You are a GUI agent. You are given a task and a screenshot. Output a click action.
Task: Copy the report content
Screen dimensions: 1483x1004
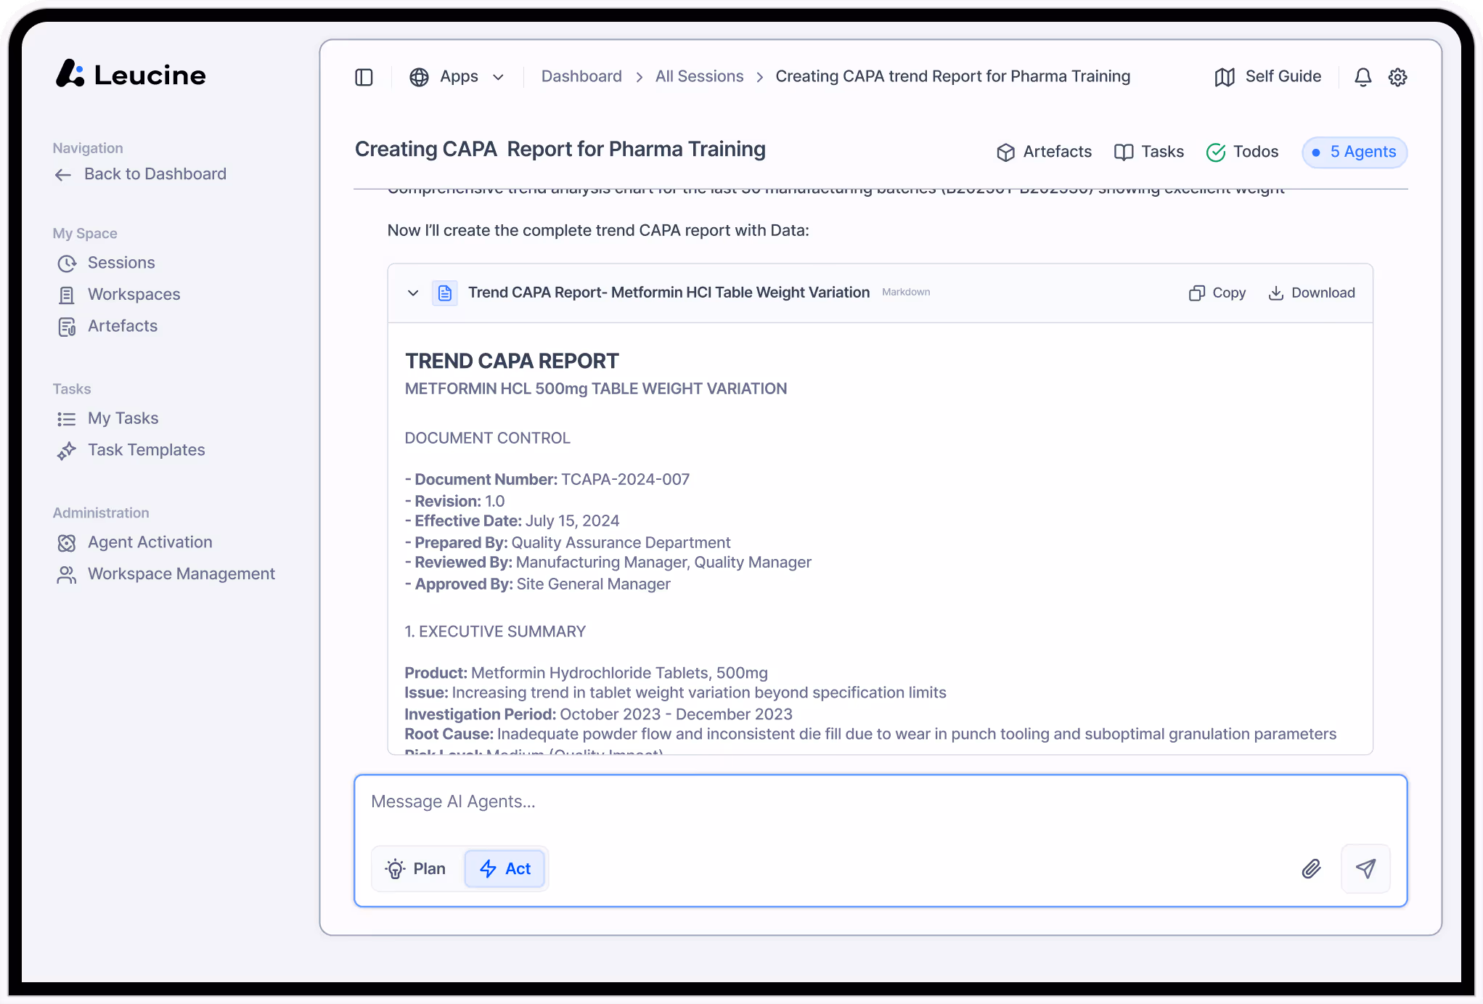point(1217,293)
